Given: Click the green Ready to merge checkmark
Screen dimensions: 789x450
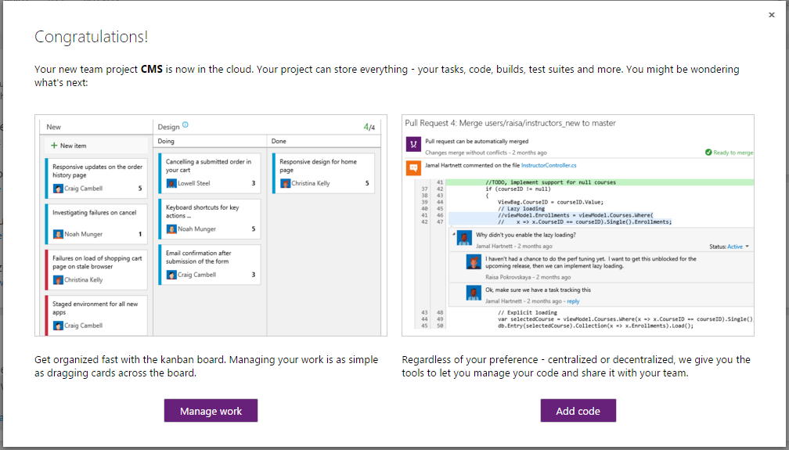Looking at the screenshot, I should coord(708,153).
